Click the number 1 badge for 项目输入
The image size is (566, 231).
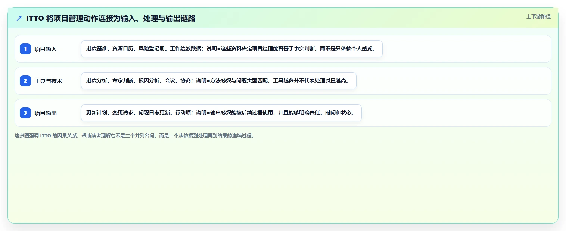[x=25, y=49]
